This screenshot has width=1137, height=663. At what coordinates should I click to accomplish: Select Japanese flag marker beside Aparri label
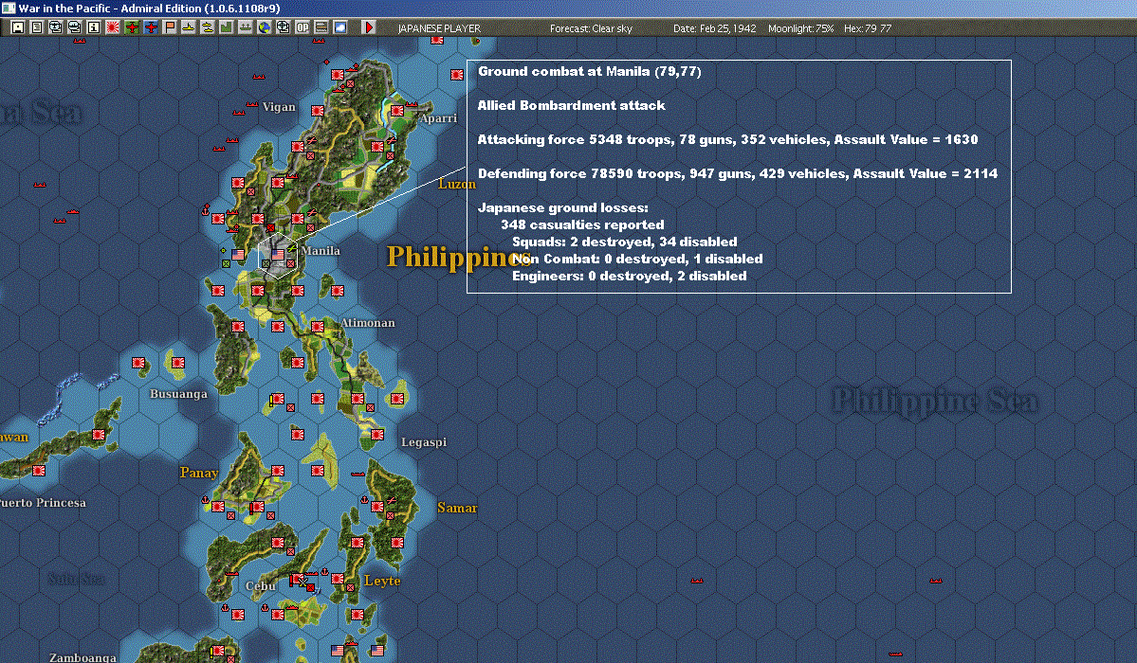pos(397,111)
